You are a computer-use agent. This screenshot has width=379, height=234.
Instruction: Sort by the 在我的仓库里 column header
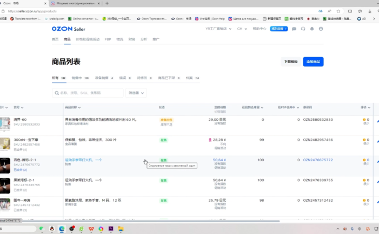252,107
